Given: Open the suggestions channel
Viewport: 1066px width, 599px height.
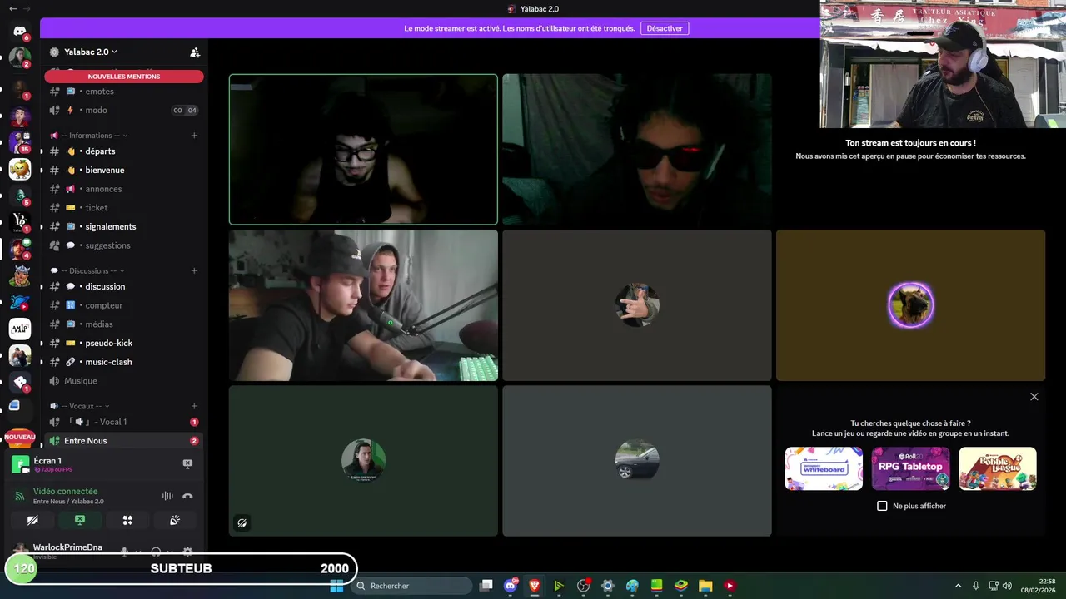Looking at the screenshot, I should coord(124,245).
